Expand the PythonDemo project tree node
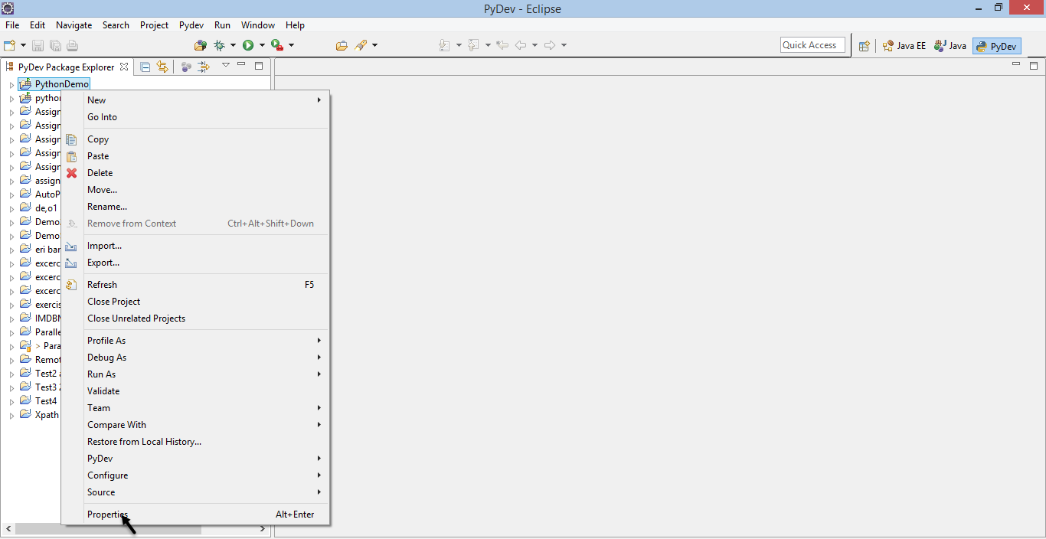This screenshot has width=1046, height=539. [11, 85]
